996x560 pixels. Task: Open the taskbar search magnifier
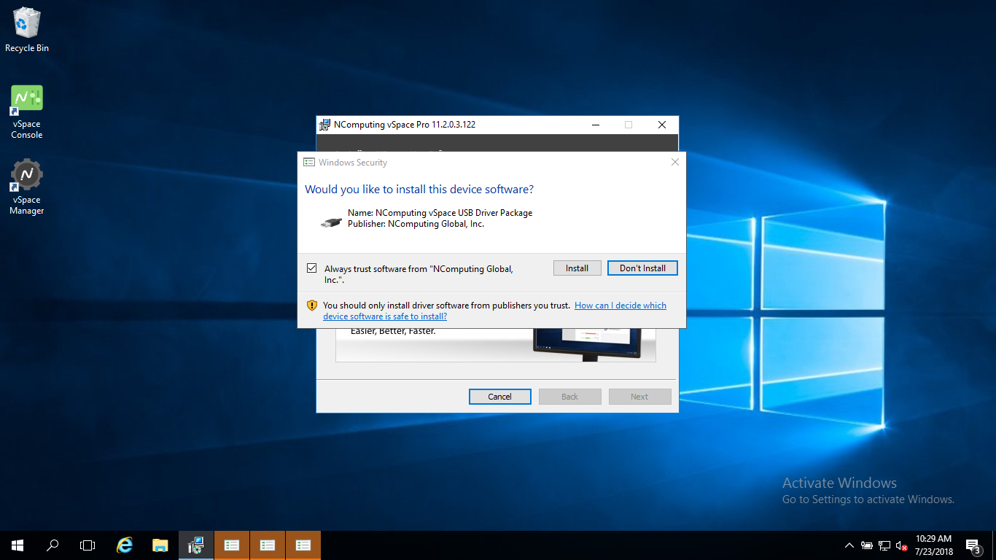(x=52, y=545)
